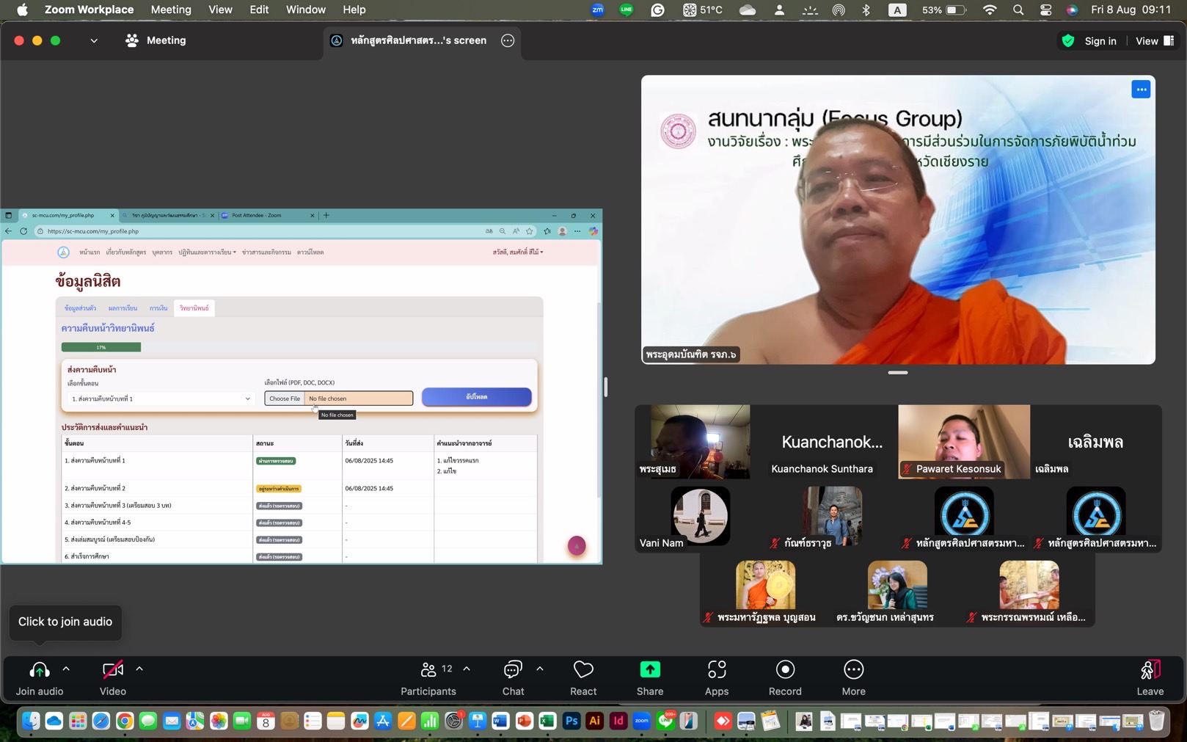
Task: Select Vani Nam participant tile
Action: pyautogui.click(x=700, y=516)
